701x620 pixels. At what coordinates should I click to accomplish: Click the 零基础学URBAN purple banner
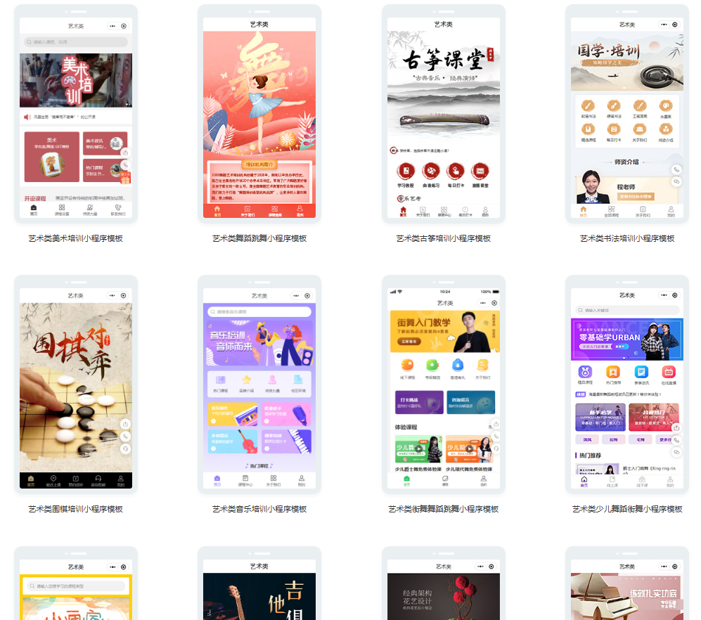coord(627,340)
